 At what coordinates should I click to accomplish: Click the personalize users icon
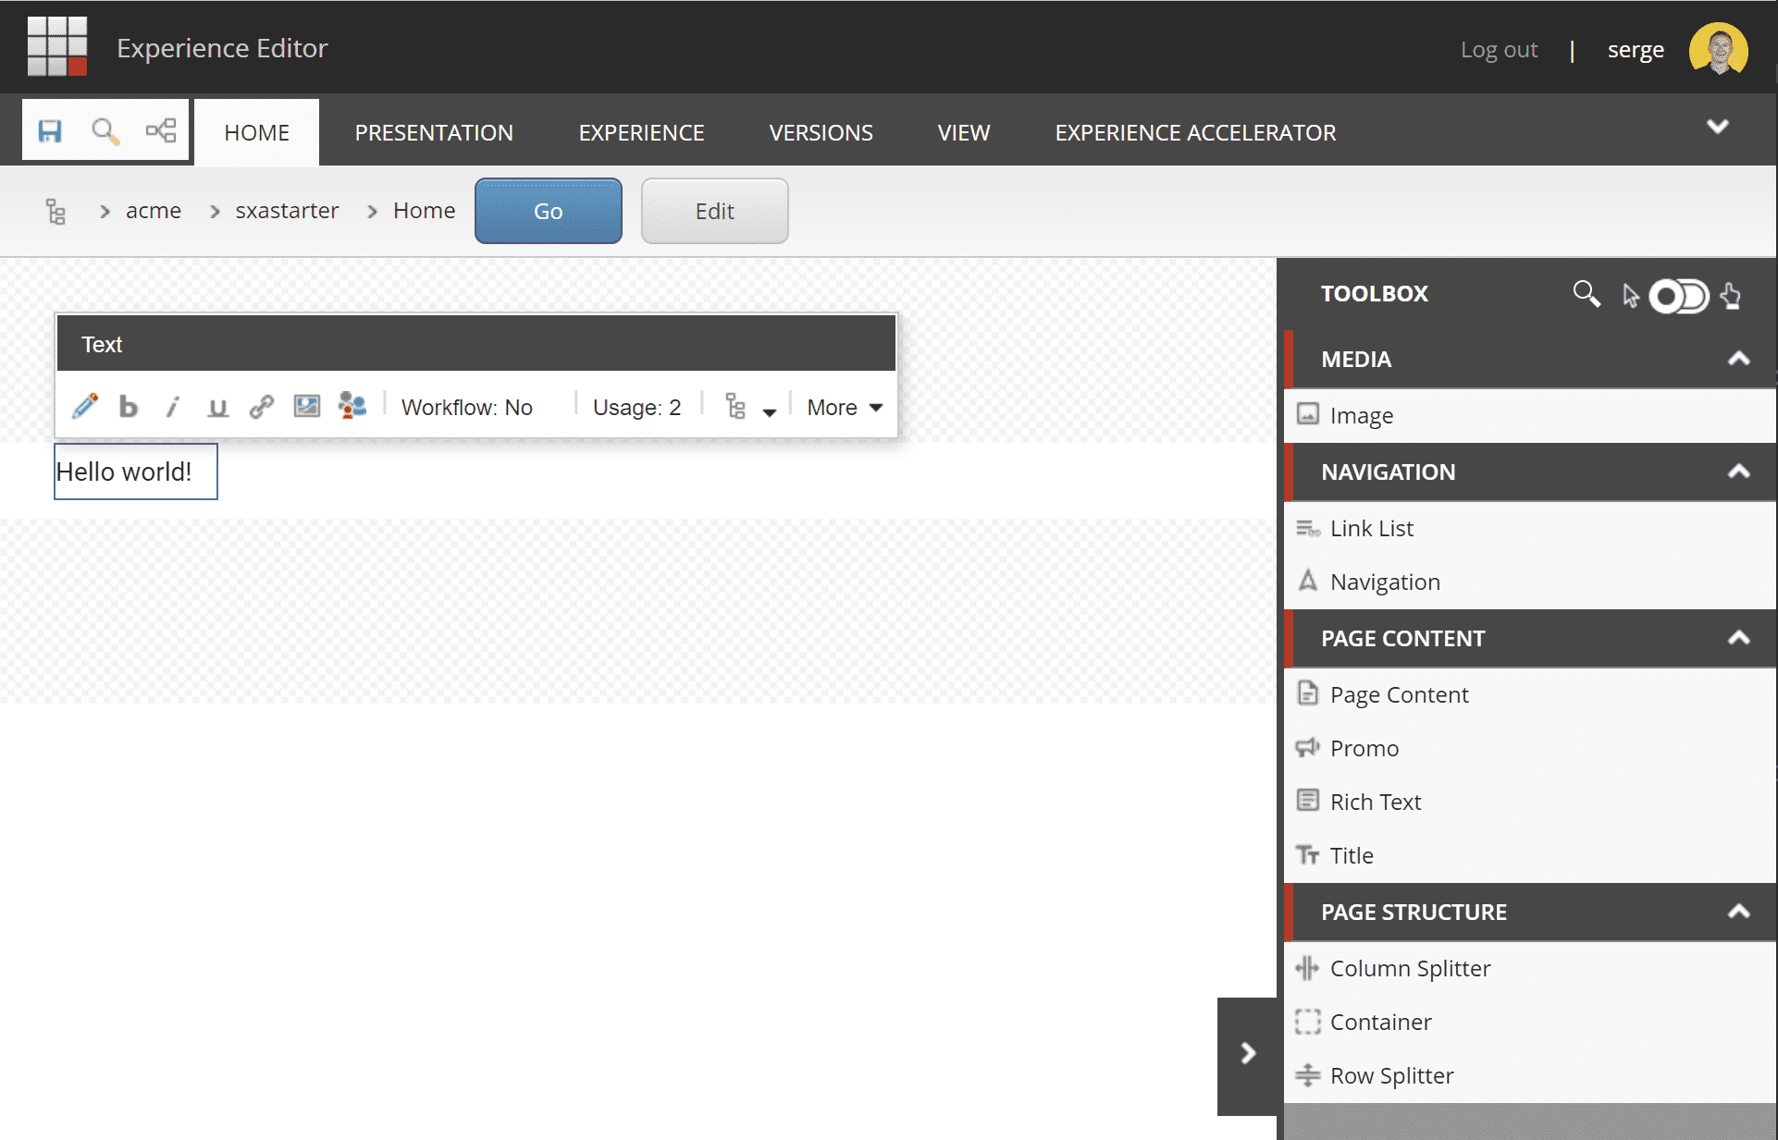pos(352,406)
